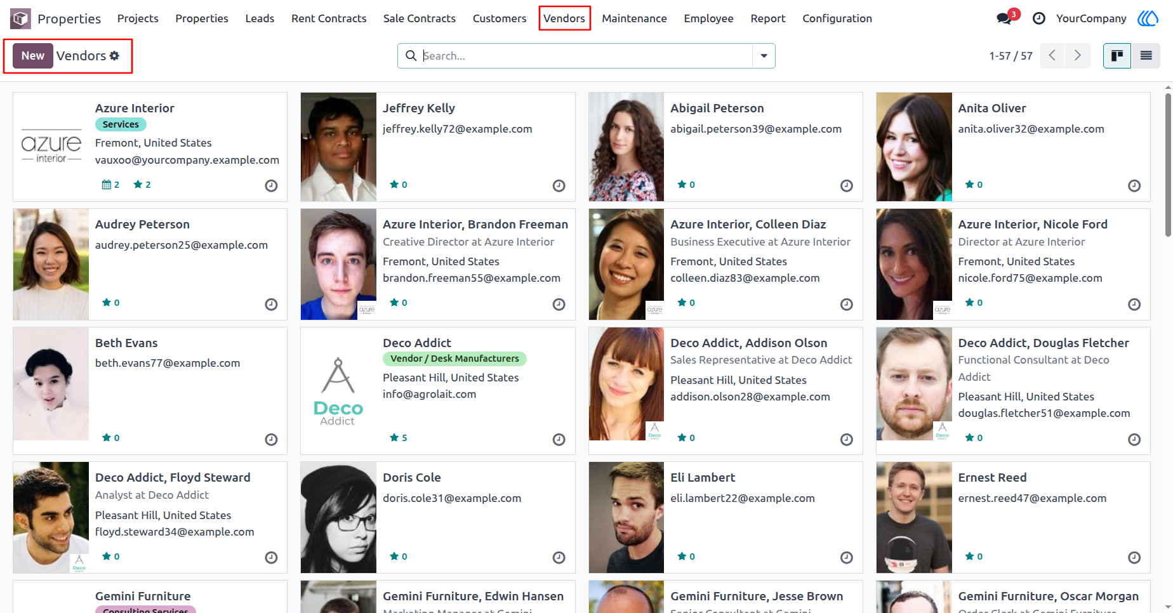Open the Maintenance menu

pyautogui.click(x=634, y=18)
